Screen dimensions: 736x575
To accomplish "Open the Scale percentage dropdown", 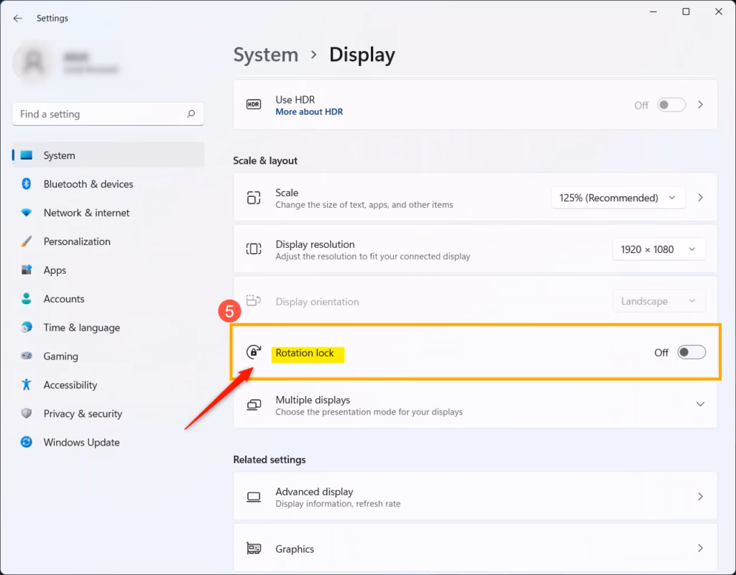I will 618,198.
